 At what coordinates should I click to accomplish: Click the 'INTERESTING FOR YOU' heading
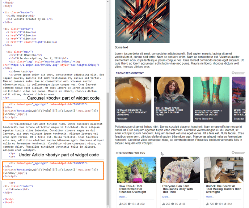point(130,153)
